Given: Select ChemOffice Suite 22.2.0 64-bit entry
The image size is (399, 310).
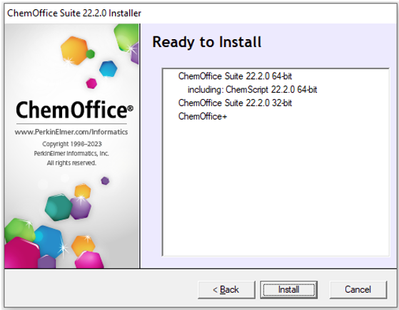Looking at the screenshot, I should coord(235,76).
